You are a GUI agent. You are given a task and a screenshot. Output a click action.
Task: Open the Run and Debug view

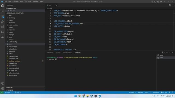[2, 22]
